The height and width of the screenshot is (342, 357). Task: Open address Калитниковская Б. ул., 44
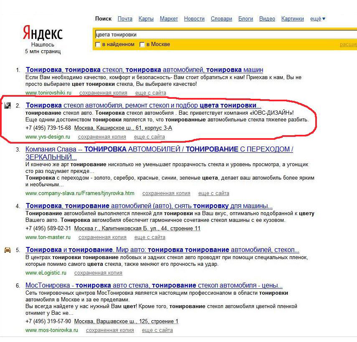(137, 229)
